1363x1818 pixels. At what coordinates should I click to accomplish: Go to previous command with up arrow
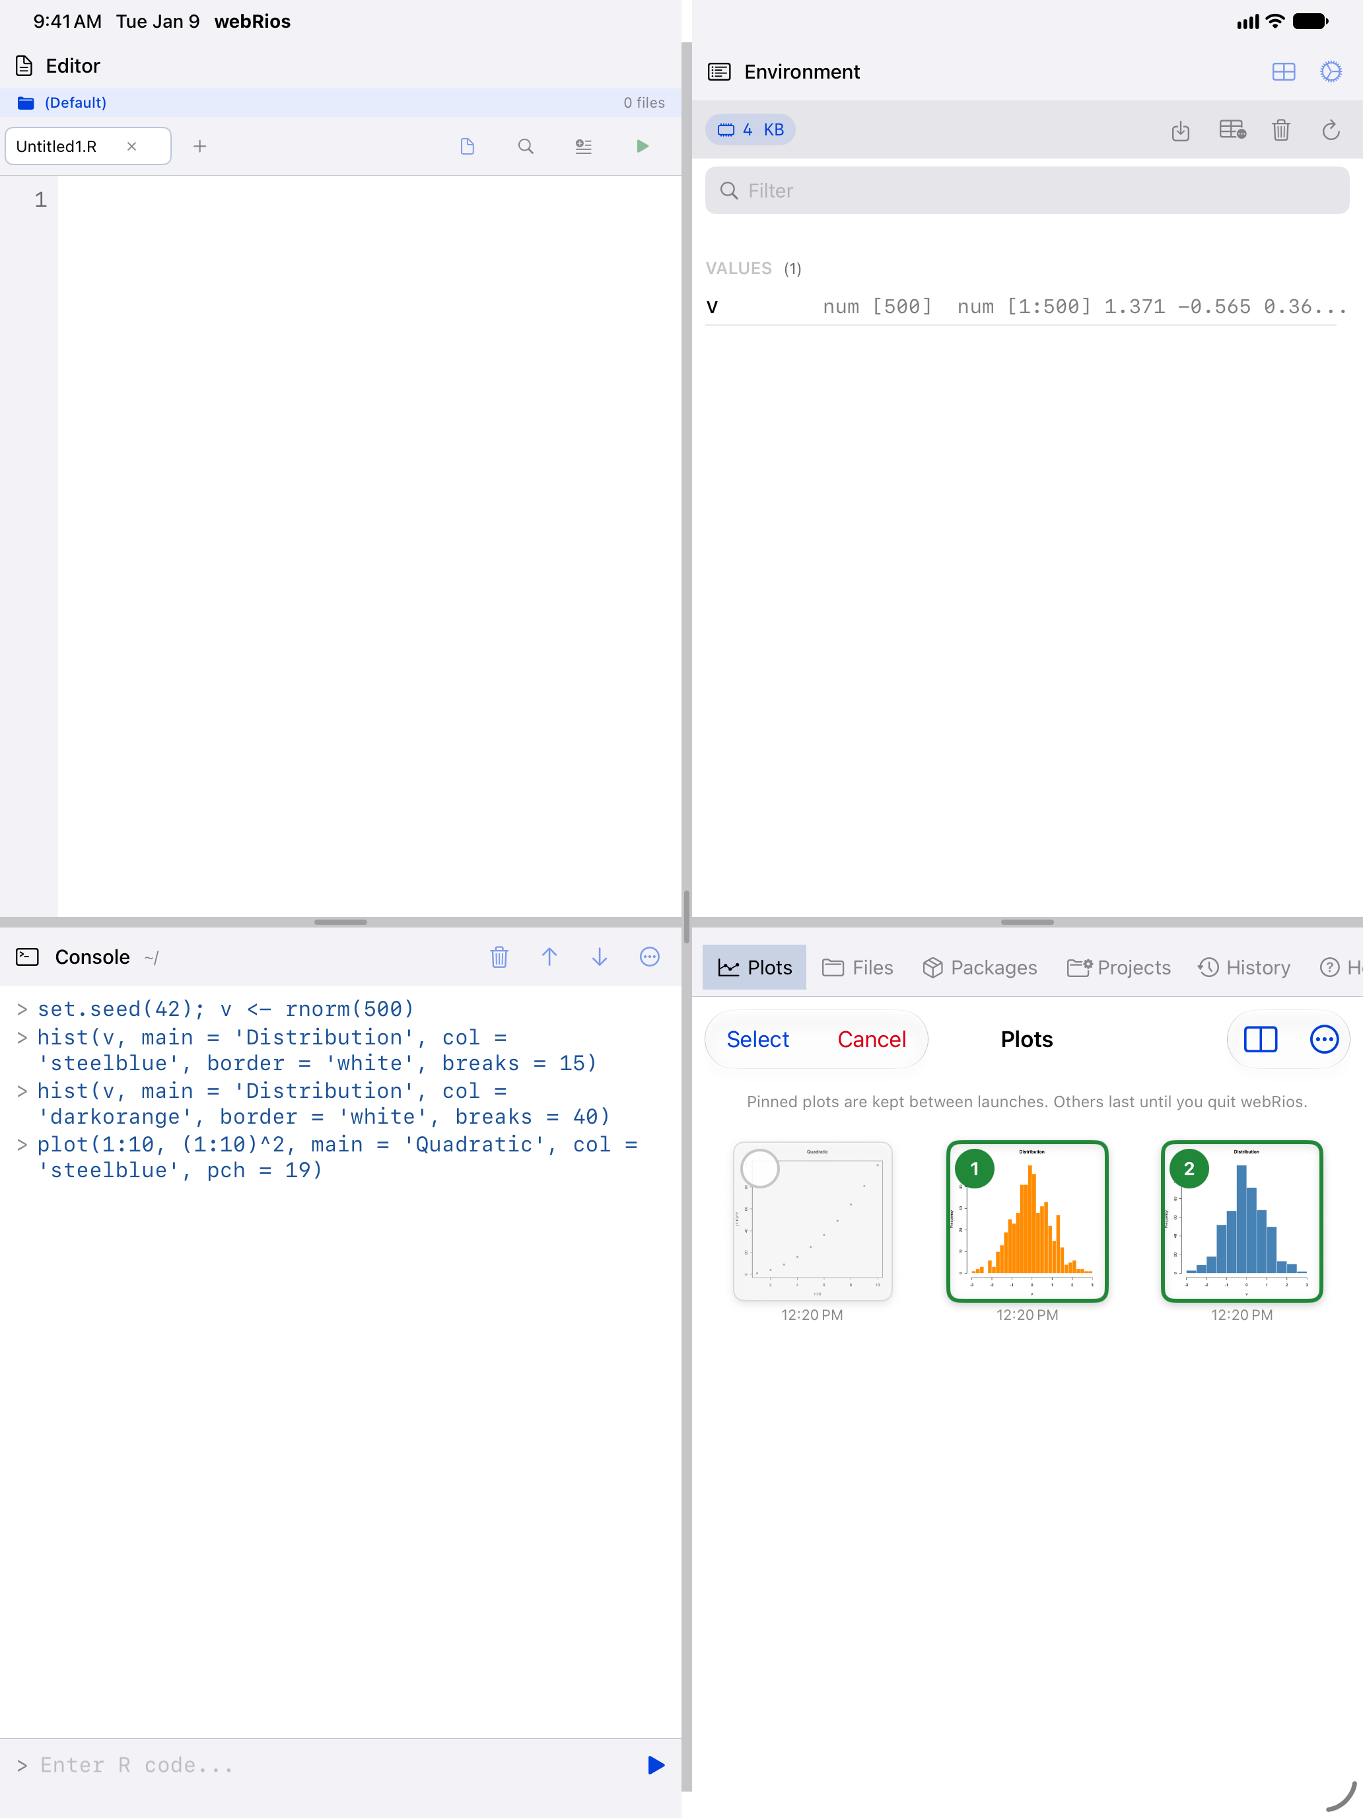point(549,957)
